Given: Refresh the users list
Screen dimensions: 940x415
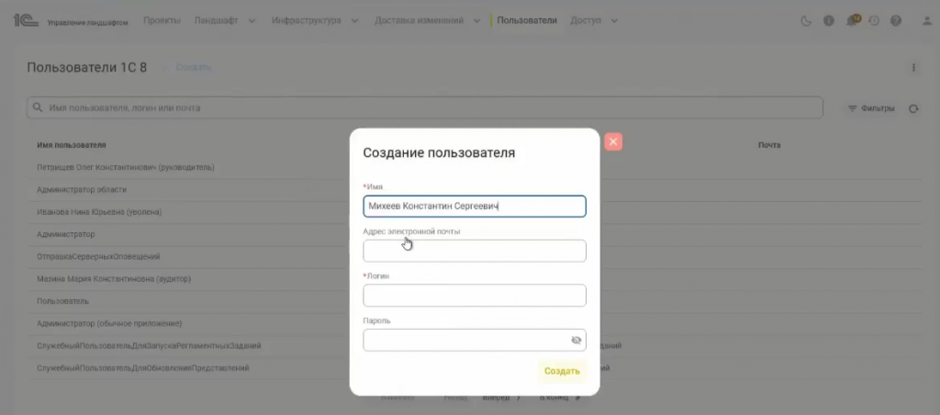Looking at the screenshot, I should (x=913, y=108).
